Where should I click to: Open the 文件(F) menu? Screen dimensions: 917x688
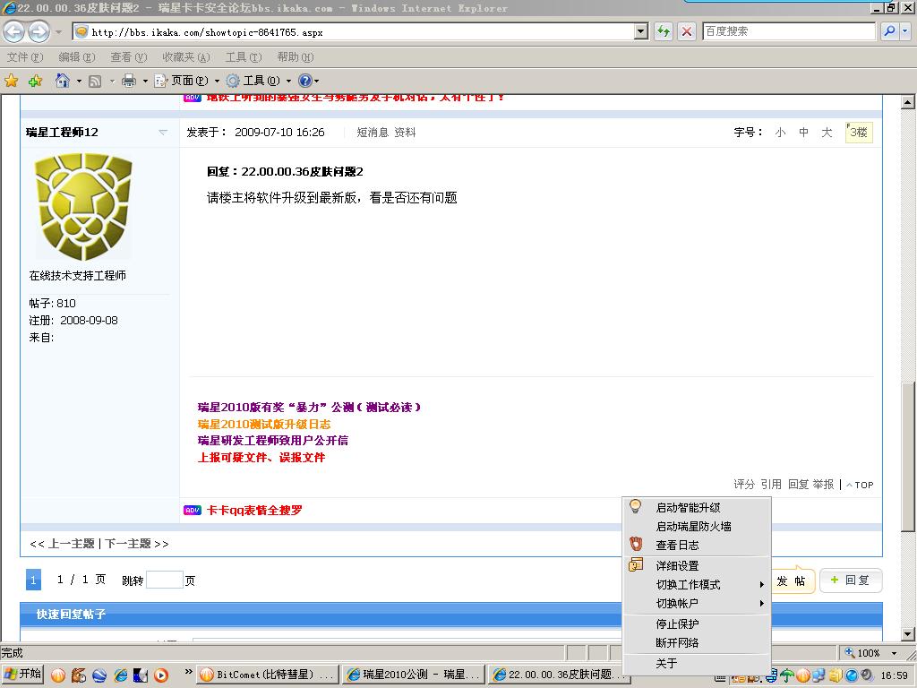tap(25, 56)
